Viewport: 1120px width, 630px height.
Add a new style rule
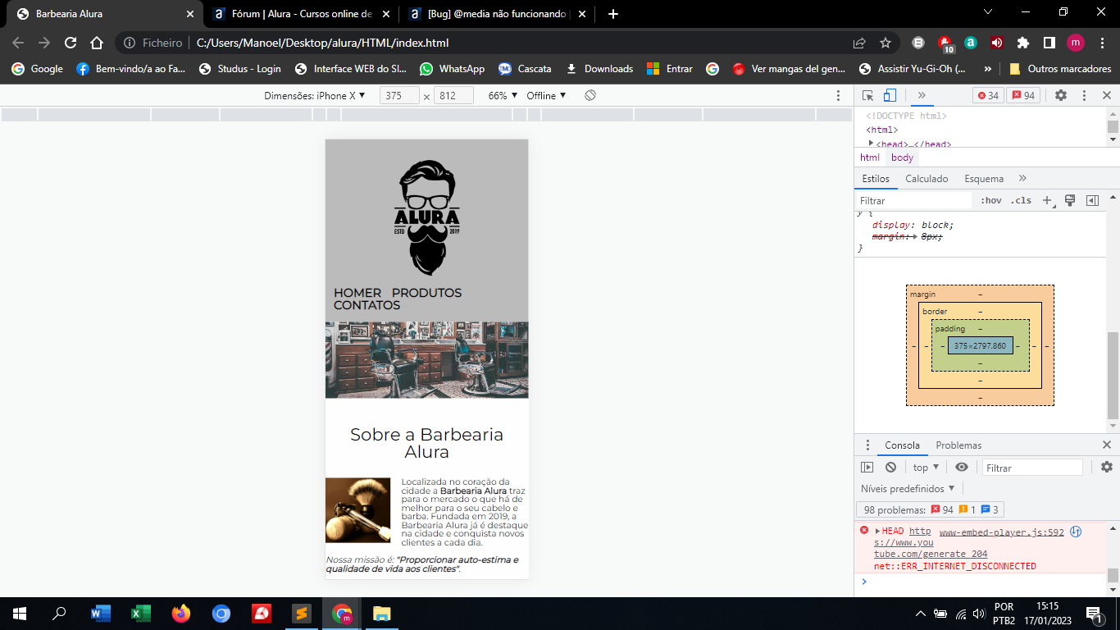point(1047,200)
